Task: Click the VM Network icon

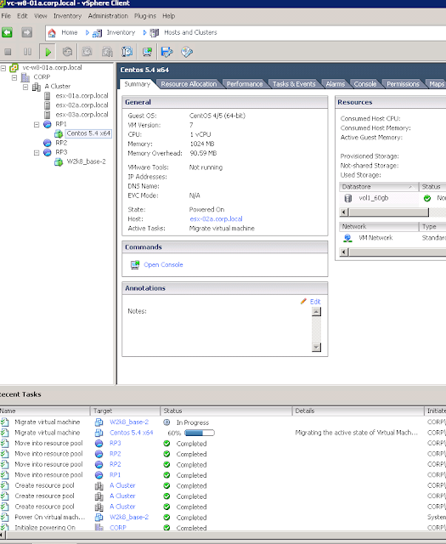Action: click(x=347, y=238)
